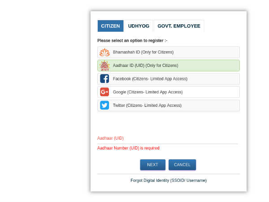Click 'Please select an option to register' heading
This screenshot has width=269, height=202.
coord(132,40)
